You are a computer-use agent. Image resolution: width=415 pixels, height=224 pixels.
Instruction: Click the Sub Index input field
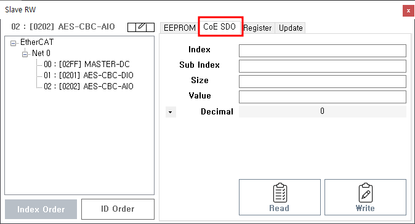pyautogui.click(x=323, y=66)
